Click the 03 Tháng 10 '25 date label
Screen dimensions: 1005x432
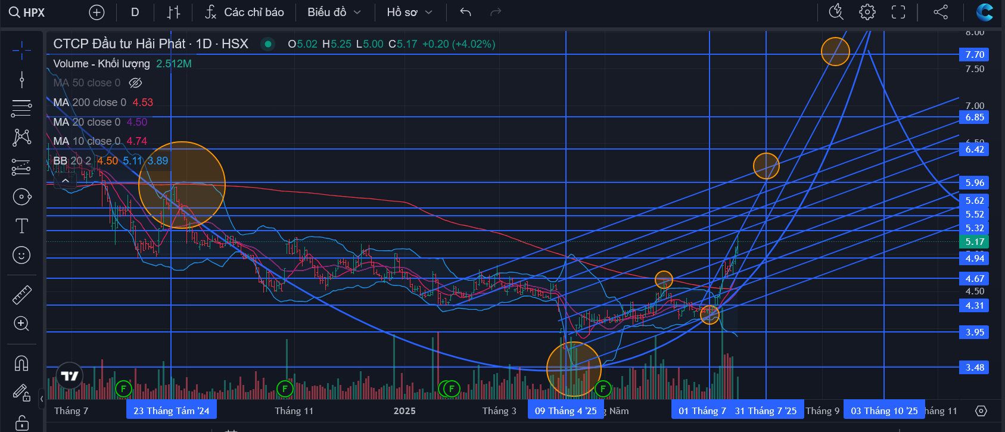(884, 411)
